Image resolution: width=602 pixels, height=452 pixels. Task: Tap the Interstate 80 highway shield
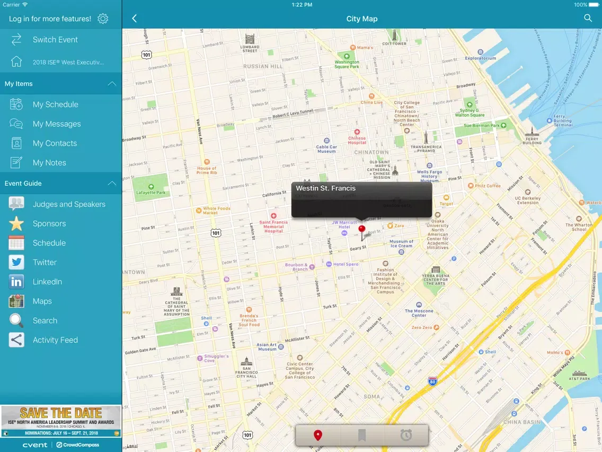pyautogui.click(x=432, y=381)
